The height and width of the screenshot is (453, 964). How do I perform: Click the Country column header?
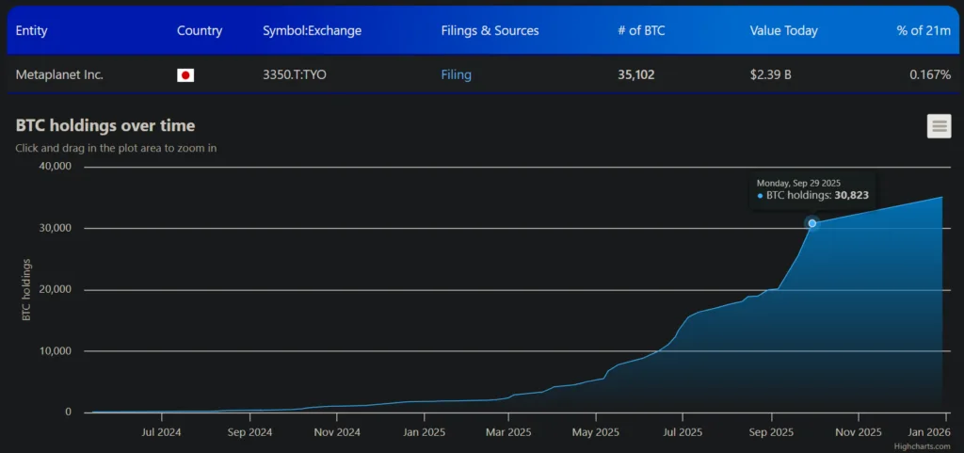(x=200, y=31)
